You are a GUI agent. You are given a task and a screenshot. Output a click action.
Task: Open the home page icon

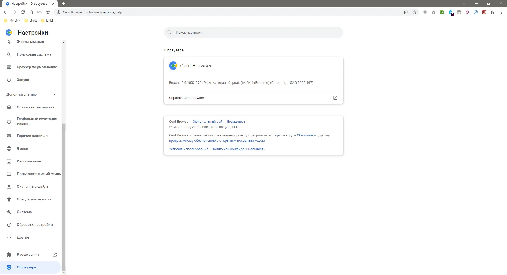[31, 12]
